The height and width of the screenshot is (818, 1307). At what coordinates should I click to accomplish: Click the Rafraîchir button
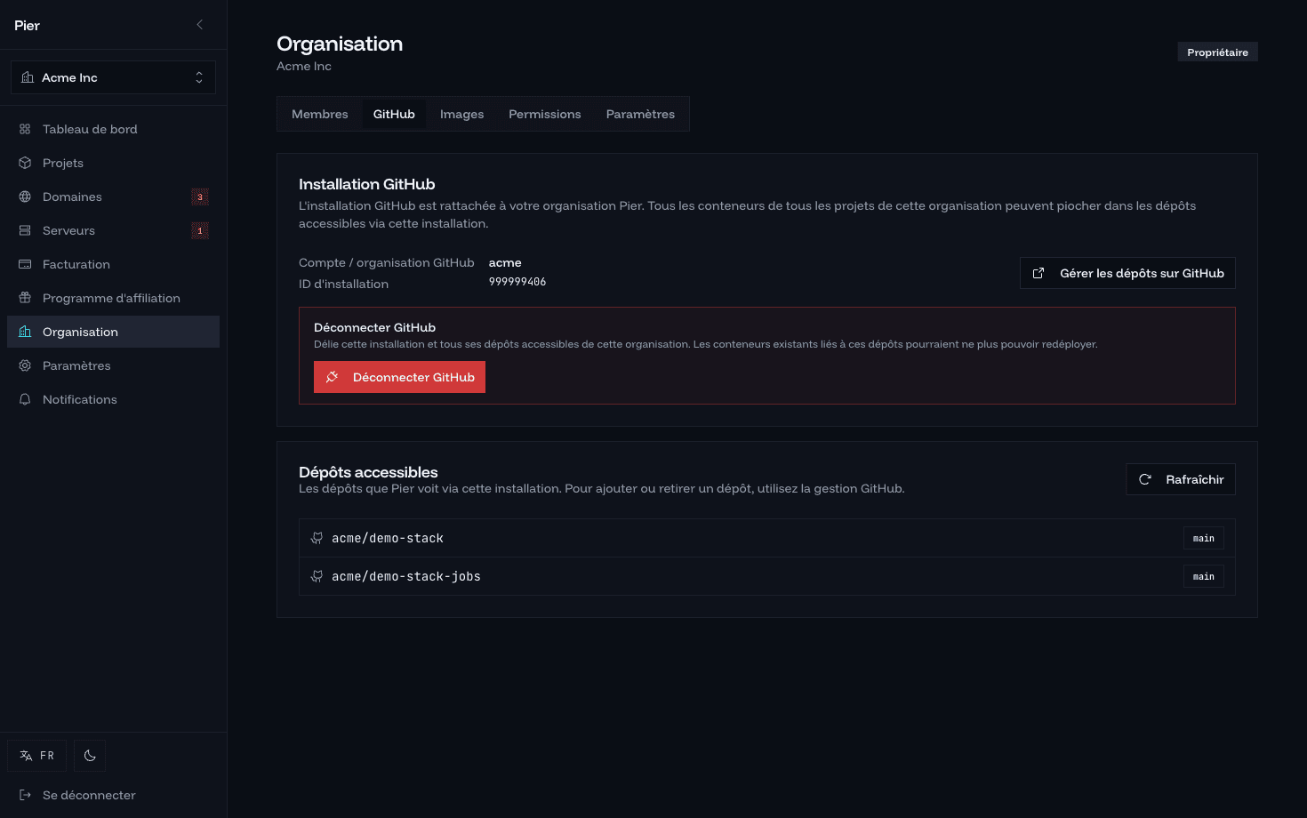coord(1181,479)
